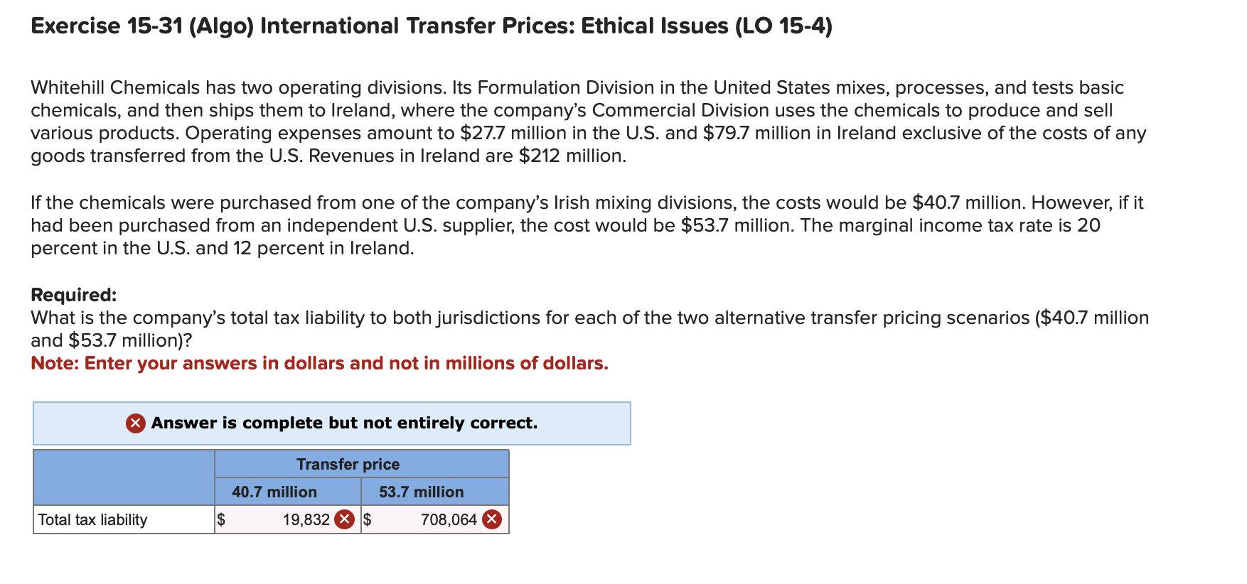Click the Total tax liability row label
1247x584 pixels.
click(x=92, y=519)
